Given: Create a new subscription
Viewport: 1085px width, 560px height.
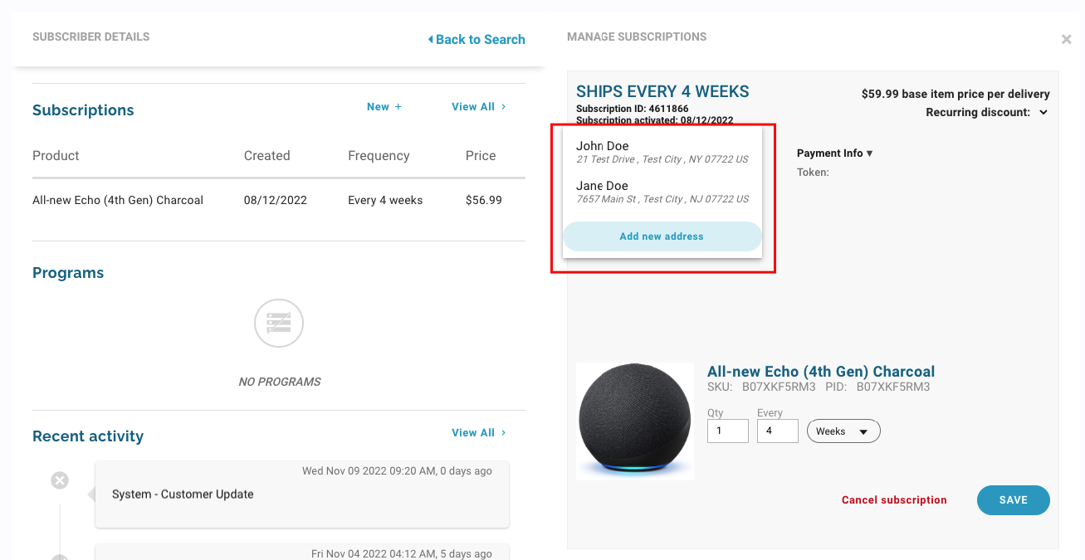Looking at the screenshot, I should click(384, 107).
